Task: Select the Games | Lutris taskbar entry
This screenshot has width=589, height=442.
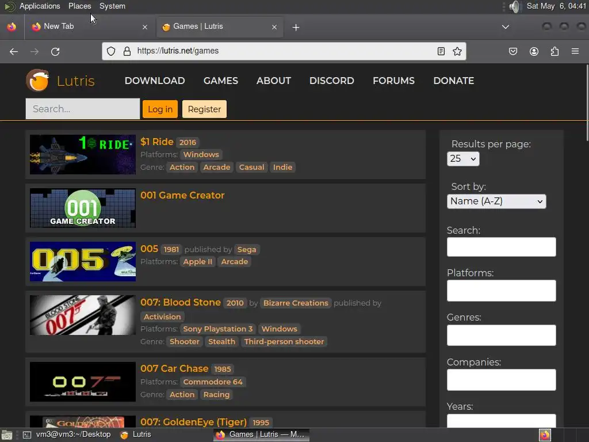Action: click(262, 435)
